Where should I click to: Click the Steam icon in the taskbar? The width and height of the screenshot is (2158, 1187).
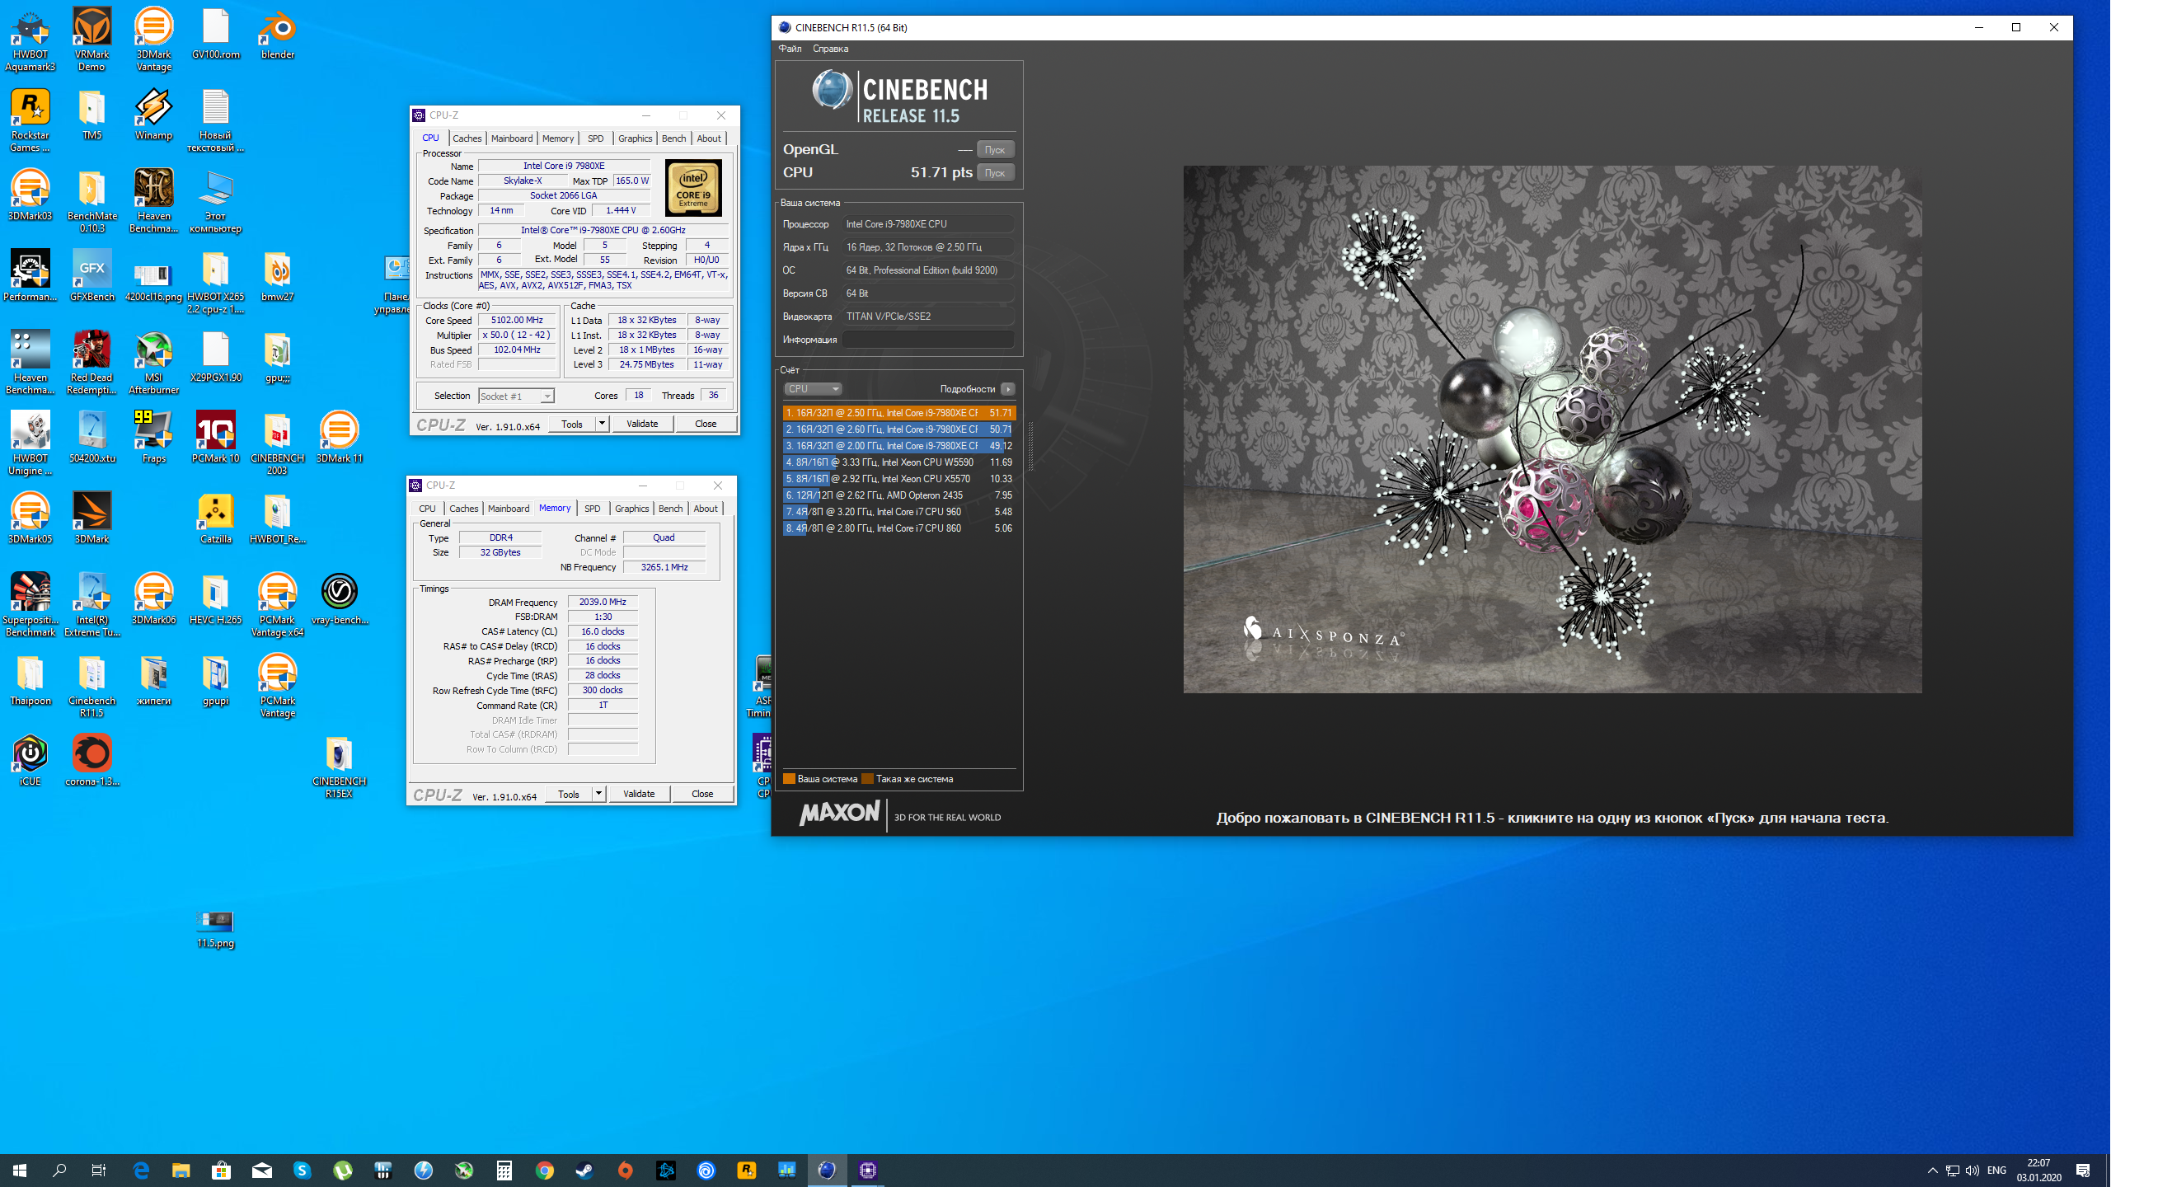tap(584, 1171)
